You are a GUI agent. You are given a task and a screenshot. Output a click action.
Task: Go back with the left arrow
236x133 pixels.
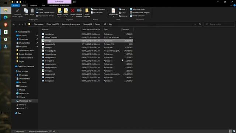click(x=14, y=24)
